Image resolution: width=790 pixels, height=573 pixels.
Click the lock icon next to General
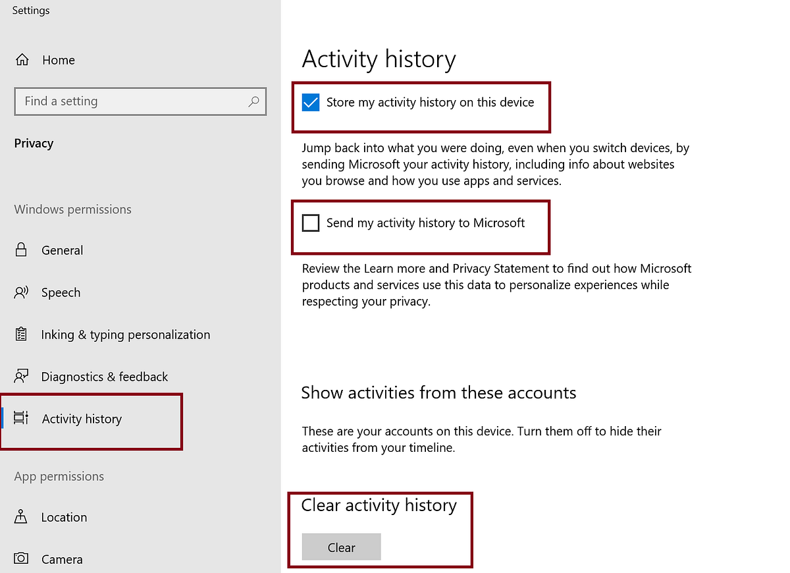pos(22,250)
